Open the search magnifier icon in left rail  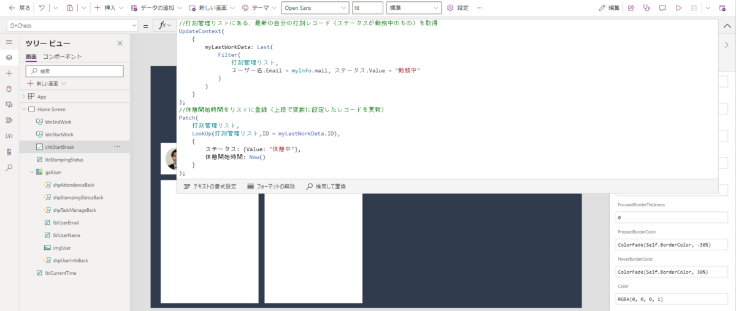(9, 167)
